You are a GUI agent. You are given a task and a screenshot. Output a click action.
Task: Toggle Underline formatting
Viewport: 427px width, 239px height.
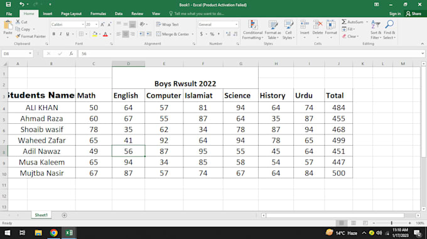click(68, 34)
